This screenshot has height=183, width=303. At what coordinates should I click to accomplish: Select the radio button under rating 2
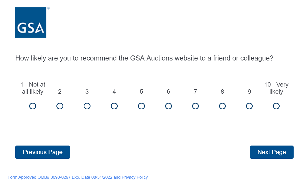tap(60, 106)
